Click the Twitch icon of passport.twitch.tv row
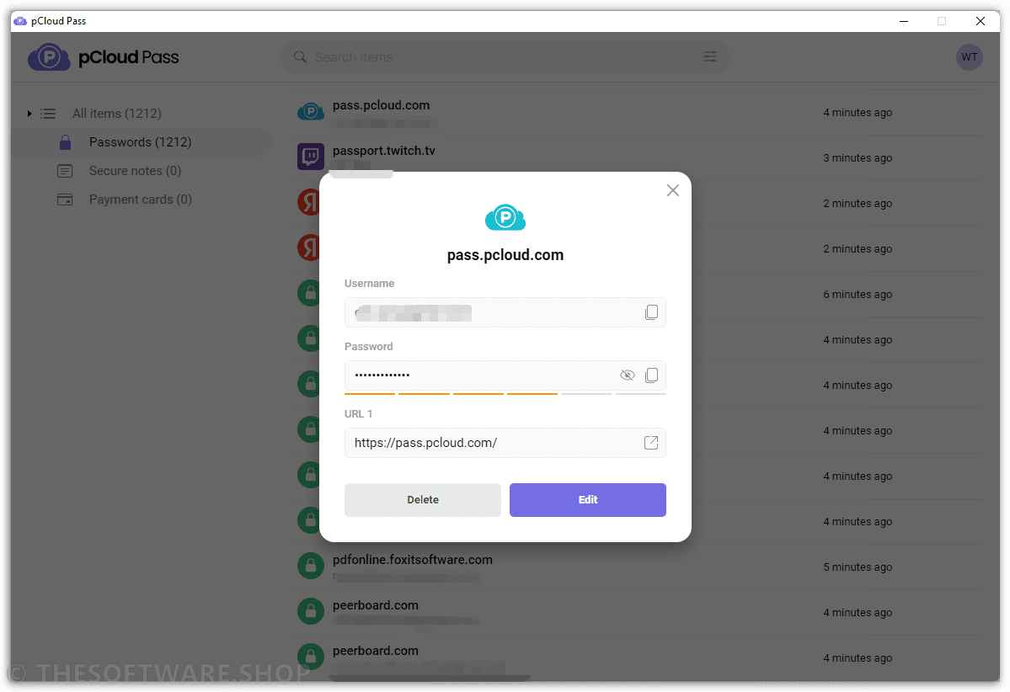The height and width of the screenshot is (692, 1010). pos(311,157)
